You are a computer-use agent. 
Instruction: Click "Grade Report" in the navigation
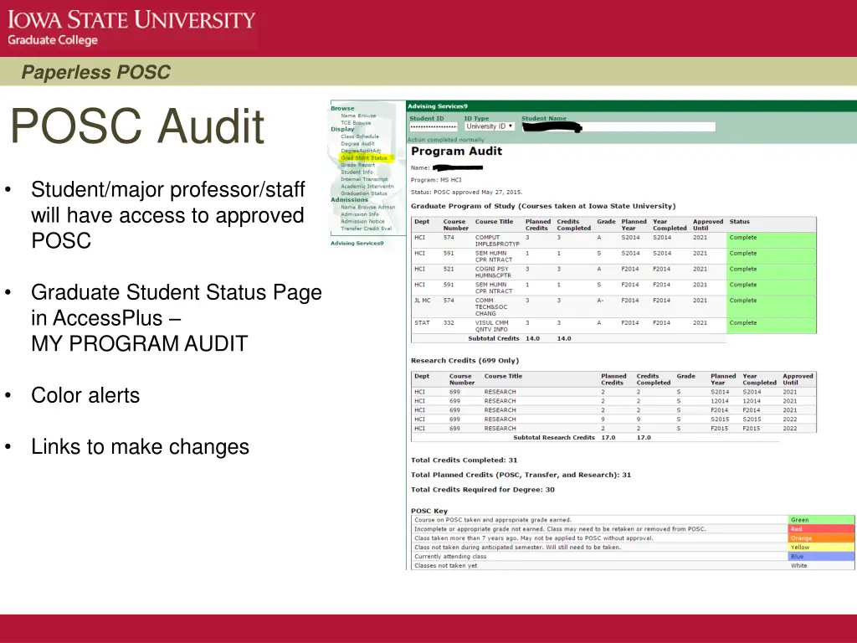coord(358,165)
